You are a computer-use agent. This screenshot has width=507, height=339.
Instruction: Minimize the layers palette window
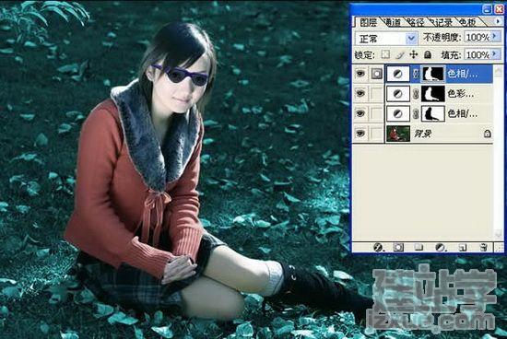[488, 9]
